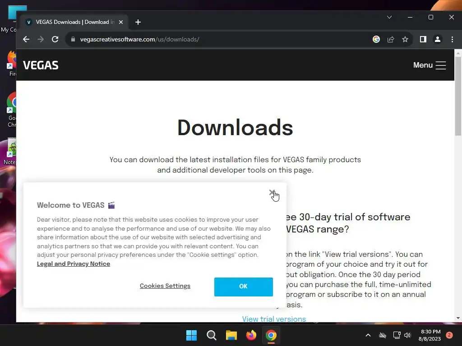Click the network tray icon
The width and height of the screenshot is (462, 346).
tap(397, 335)
